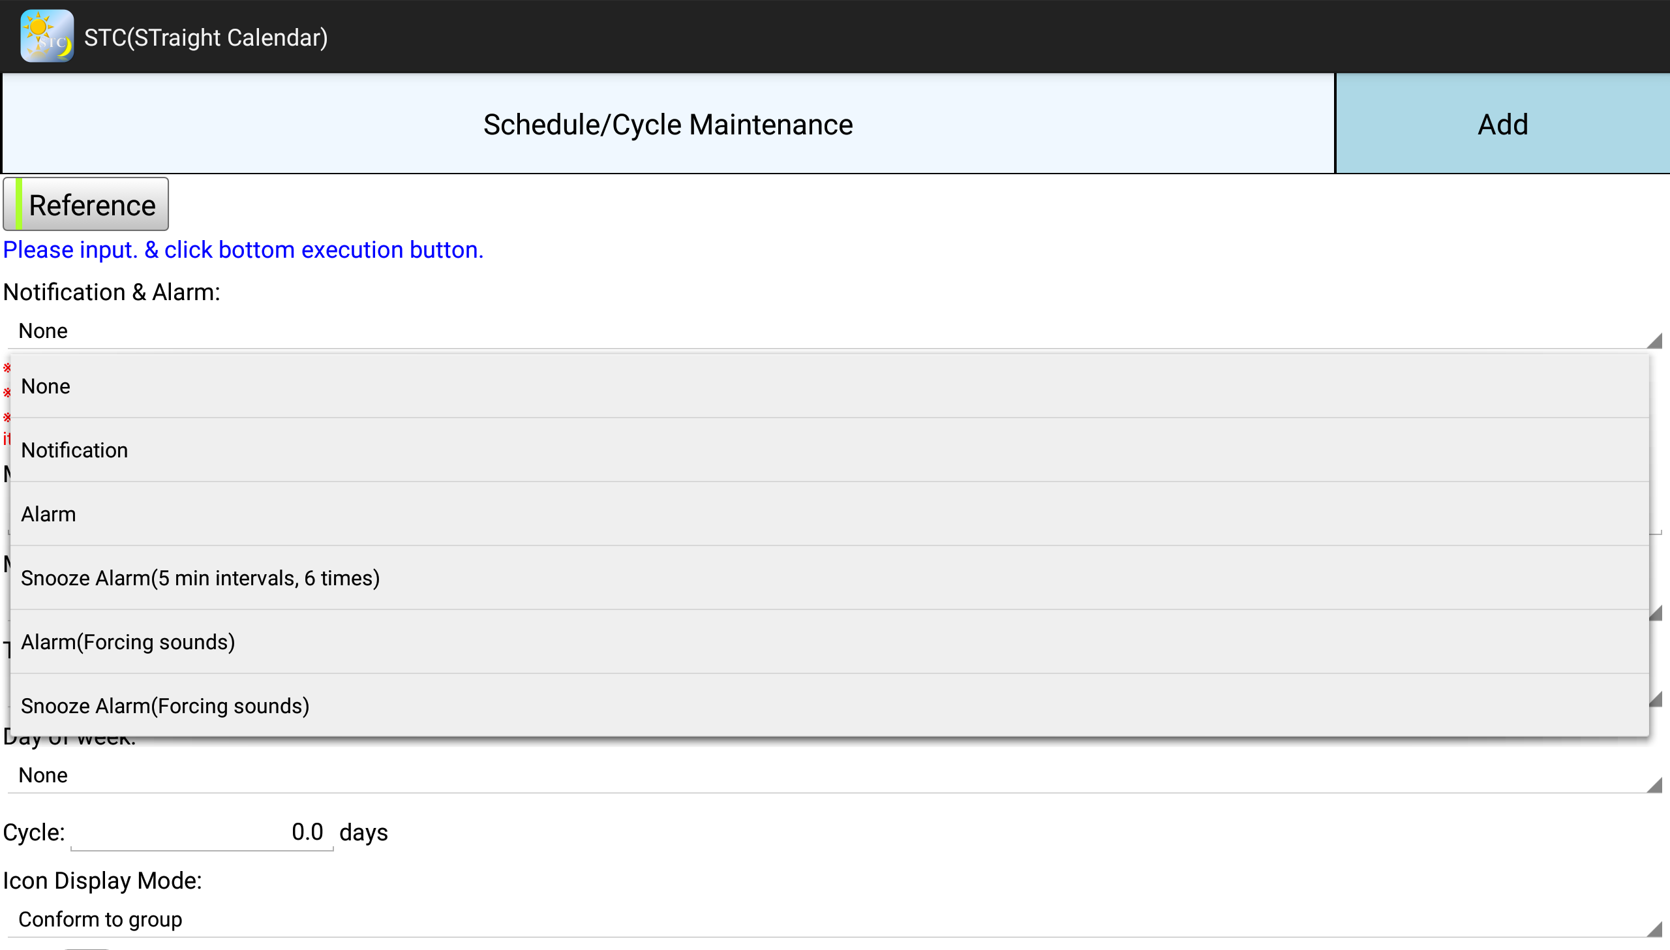Focus the Cycle days input field

[202, 833]
